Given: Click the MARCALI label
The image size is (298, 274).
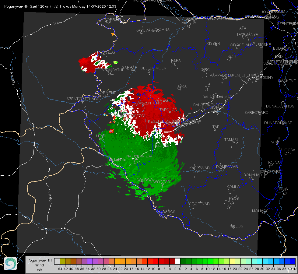Looking at the screenshot, I should (164, 146).
